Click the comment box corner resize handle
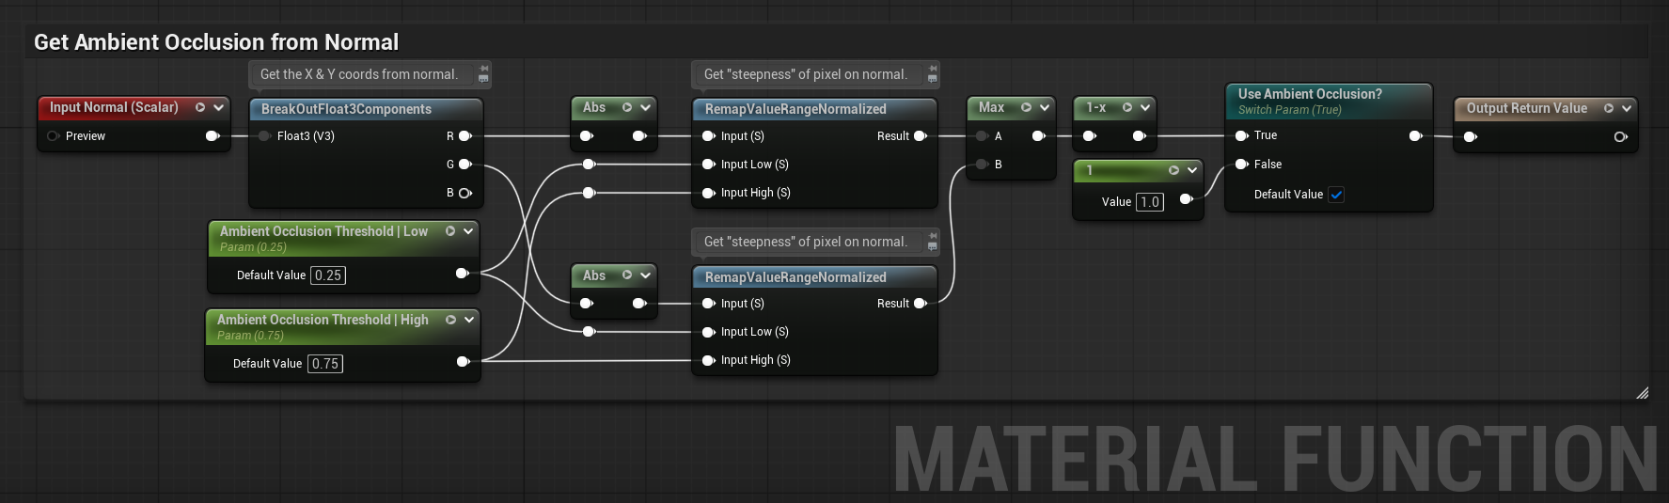Image resolution: width=1669 pixels, height=503 pixels. click(1642, 393)
